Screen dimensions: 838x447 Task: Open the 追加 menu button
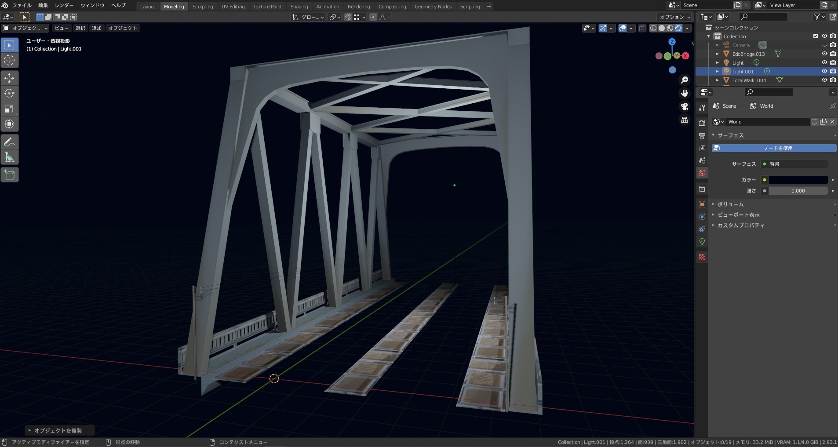point(97,28)
